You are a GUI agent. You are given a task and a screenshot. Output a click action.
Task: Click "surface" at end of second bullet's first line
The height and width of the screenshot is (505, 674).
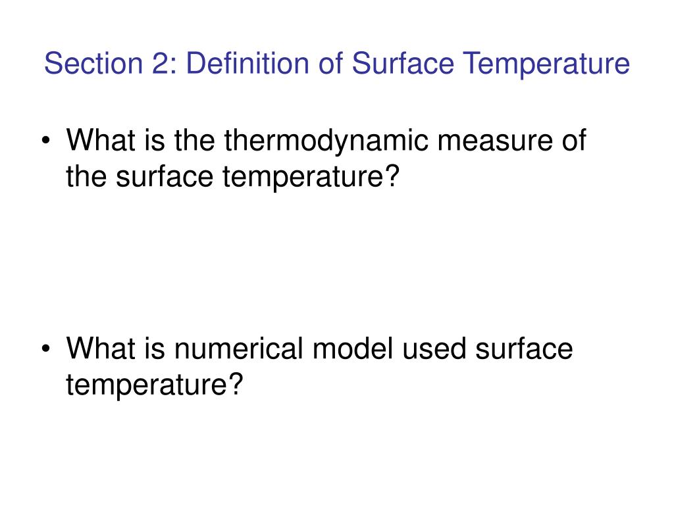[x=524, y=349]
